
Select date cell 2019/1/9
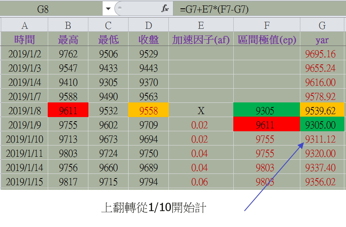pyautogui.click(x=24, y=125)
